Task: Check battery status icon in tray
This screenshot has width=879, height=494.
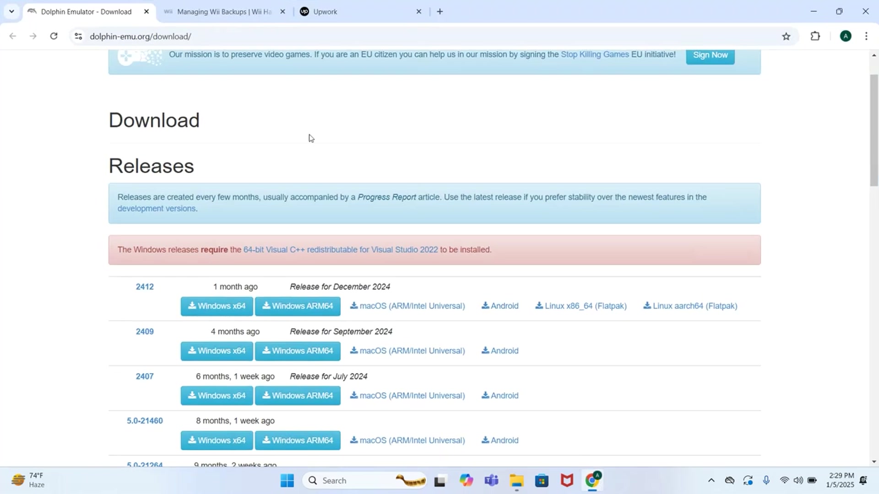Action: (x=812, y=480)
